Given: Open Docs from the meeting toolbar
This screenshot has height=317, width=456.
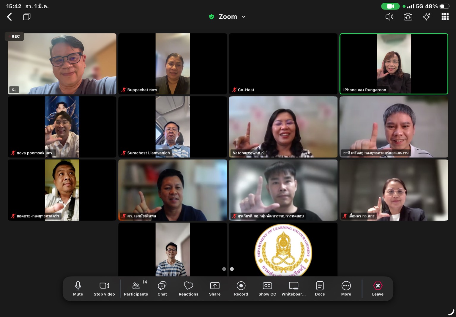Looking at the screenshot, I should pyautogui.click(x=320, y=289).
